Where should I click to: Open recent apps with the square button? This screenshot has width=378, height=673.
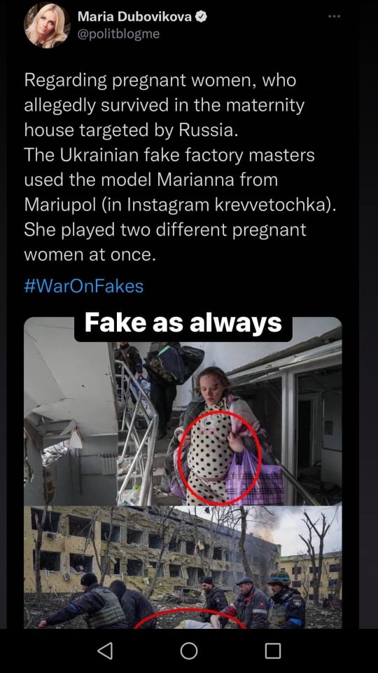coord(272,651)
